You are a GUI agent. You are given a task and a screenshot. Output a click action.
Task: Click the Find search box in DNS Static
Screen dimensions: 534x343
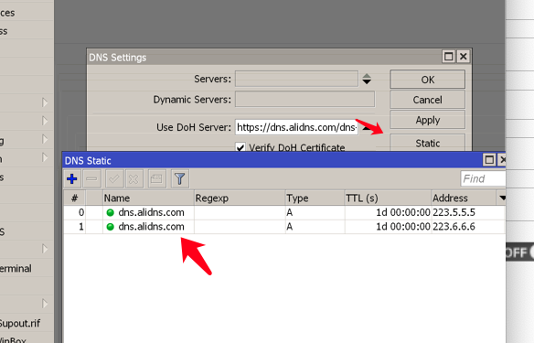483,178
